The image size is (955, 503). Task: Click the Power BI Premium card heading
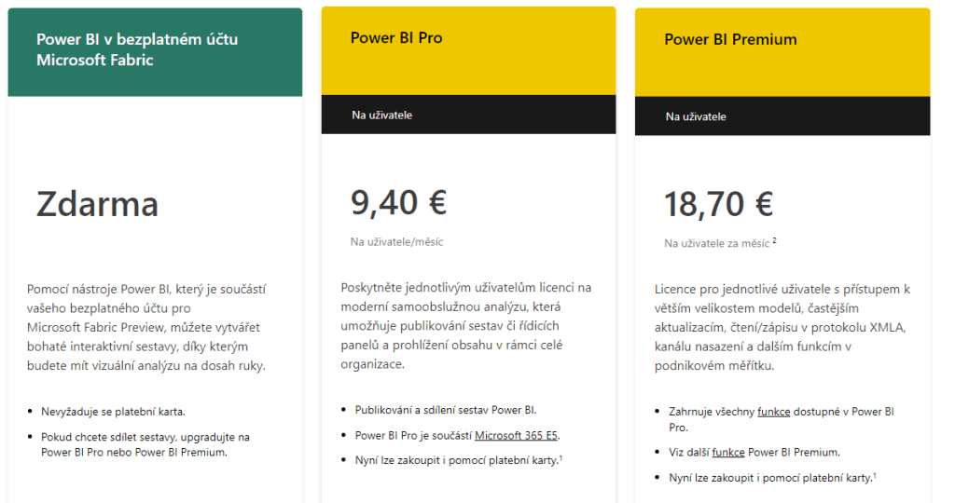pyautogui.click(x=730, y=40)
